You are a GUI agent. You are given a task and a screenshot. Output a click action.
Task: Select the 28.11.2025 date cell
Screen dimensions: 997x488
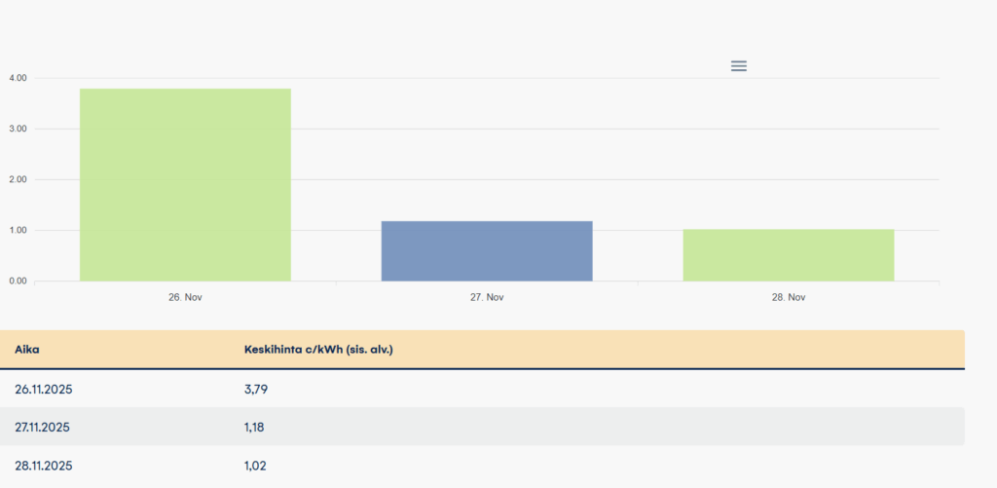pyautogui.click(x=44, y=466)
